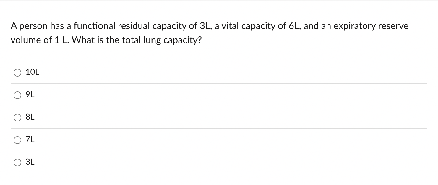Click the 7L answer label text
438x185 pixels.
(x=30, y=139)
